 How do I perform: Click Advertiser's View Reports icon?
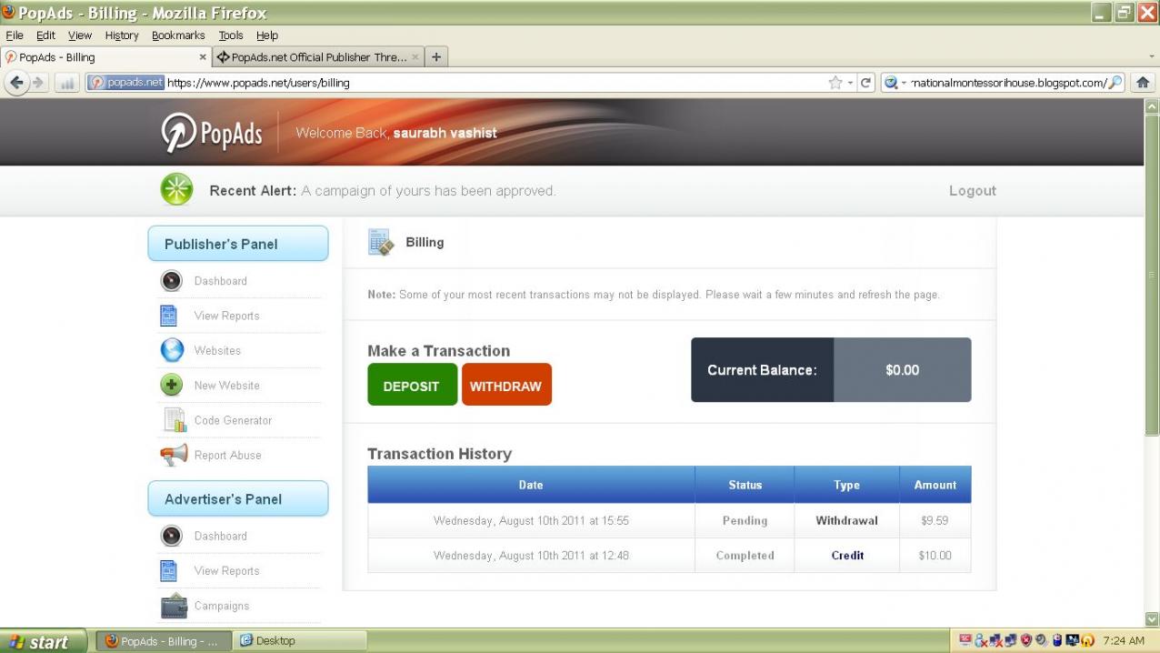[x=169, y=571]
